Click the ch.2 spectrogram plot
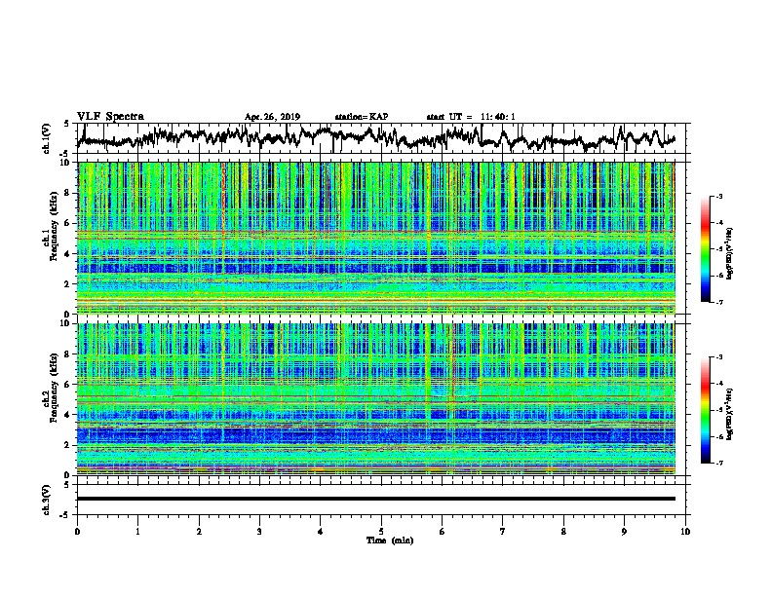 (376, 399)
